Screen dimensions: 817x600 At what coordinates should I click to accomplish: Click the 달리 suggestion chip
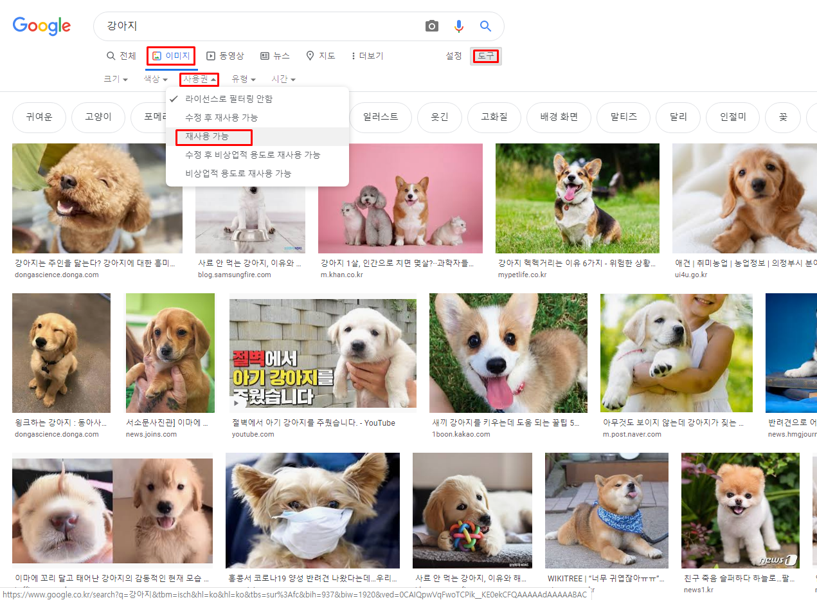click(x=678, y=117)
